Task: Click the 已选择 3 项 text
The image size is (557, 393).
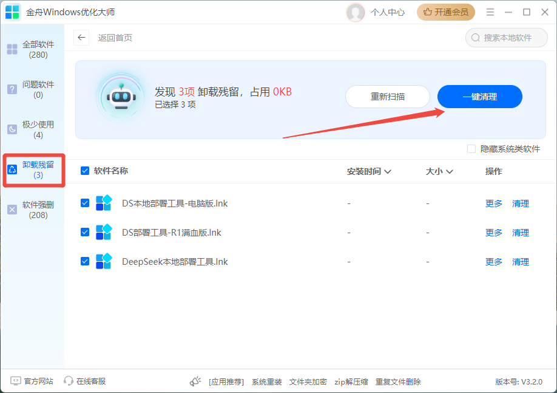Action: tap(175, 104)
